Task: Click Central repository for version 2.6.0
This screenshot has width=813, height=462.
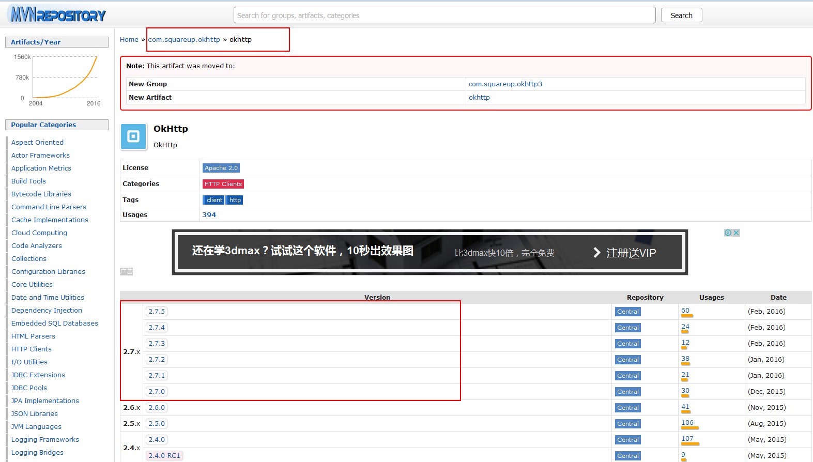Action: (628, 408)
